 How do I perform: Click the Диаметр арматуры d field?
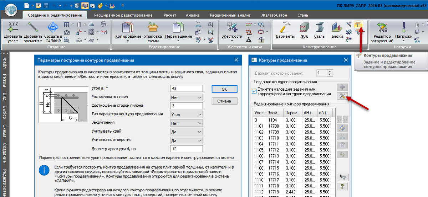pyautogui.click(x=187, y=149)
